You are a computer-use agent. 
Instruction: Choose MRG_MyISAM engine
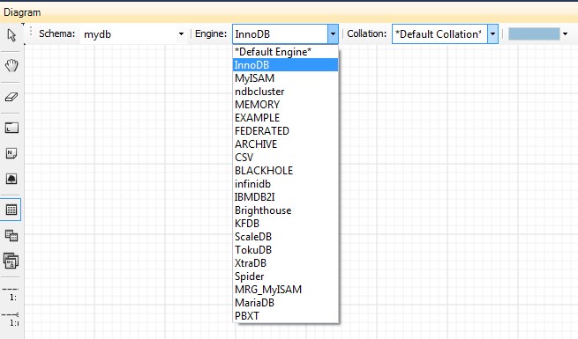pyautogui.click(x=286, y=290)
